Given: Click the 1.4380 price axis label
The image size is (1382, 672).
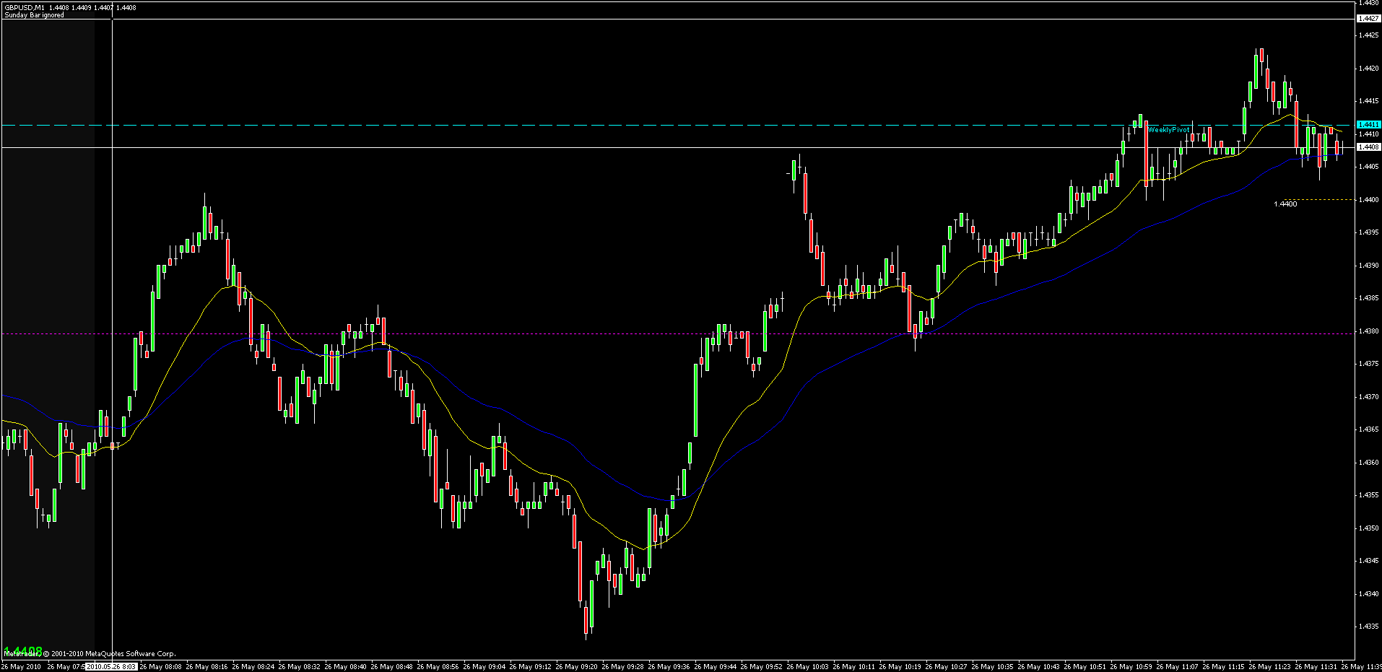Looking at the screenshot, I should click(1369, 331).
